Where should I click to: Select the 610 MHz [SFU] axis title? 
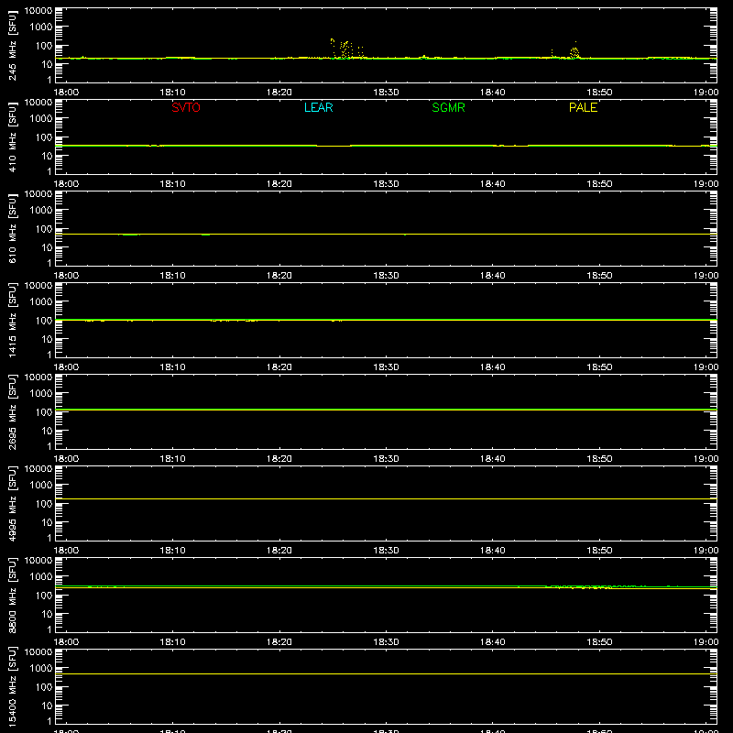pos(13,229)
